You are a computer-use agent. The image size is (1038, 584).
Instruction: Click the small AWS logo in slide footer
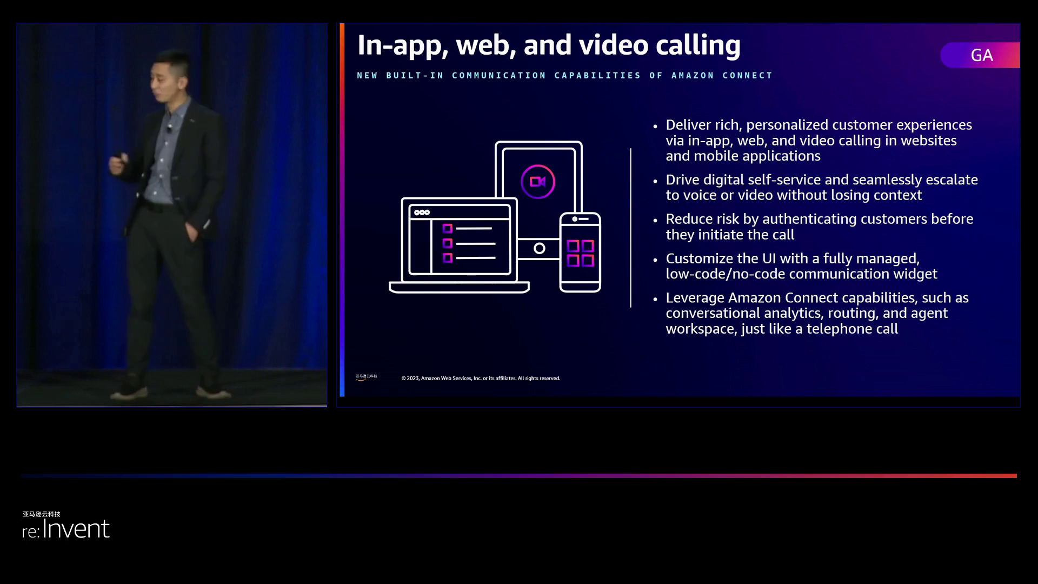[367, 377]
